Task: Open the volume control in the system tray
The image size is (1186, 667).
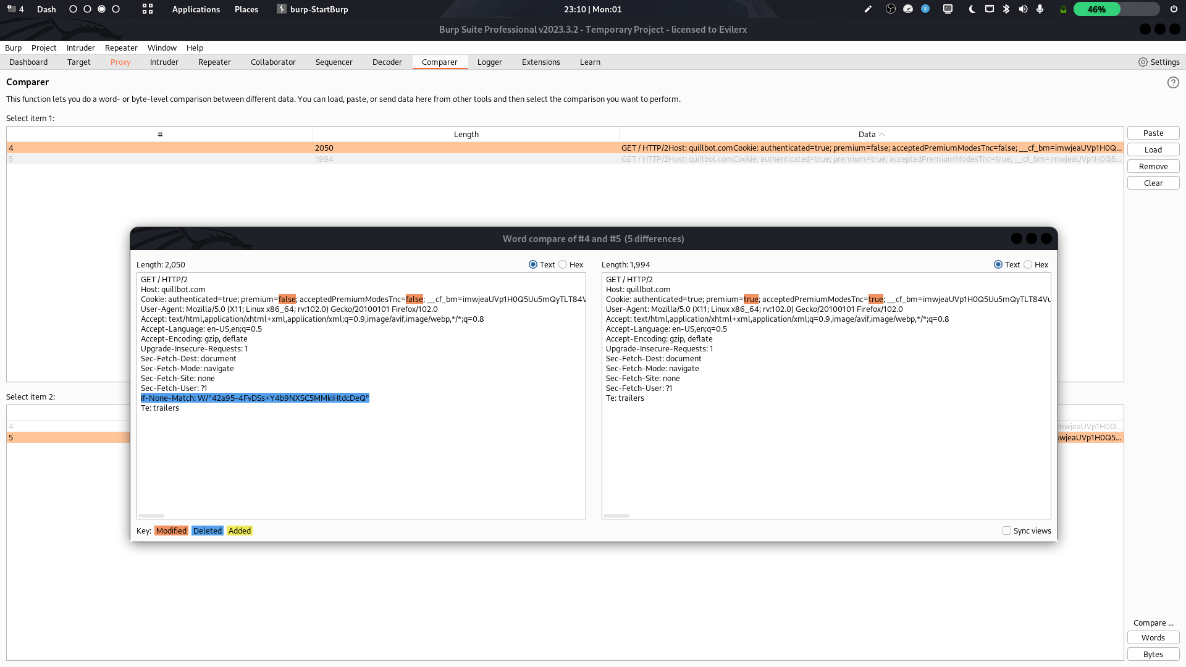Action: [1022, 9]
